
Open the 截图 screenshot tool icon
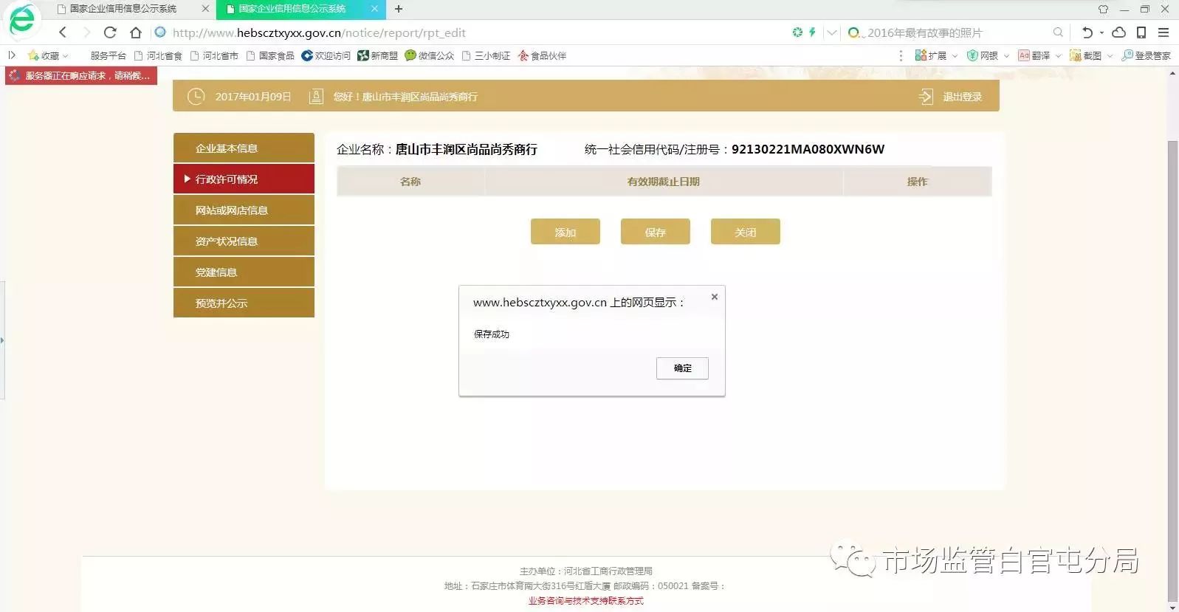[x=1076, y=55]
